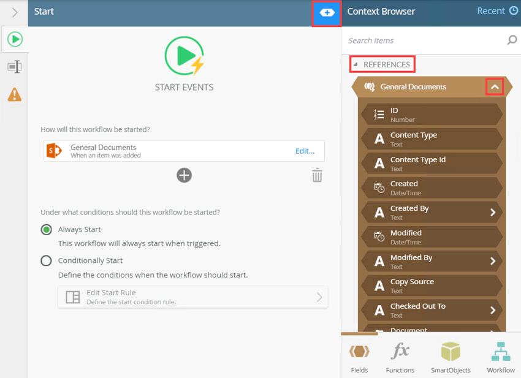521x378 pixels.
Task: Delete the start event with trash icon
Action: click(317, 175)
